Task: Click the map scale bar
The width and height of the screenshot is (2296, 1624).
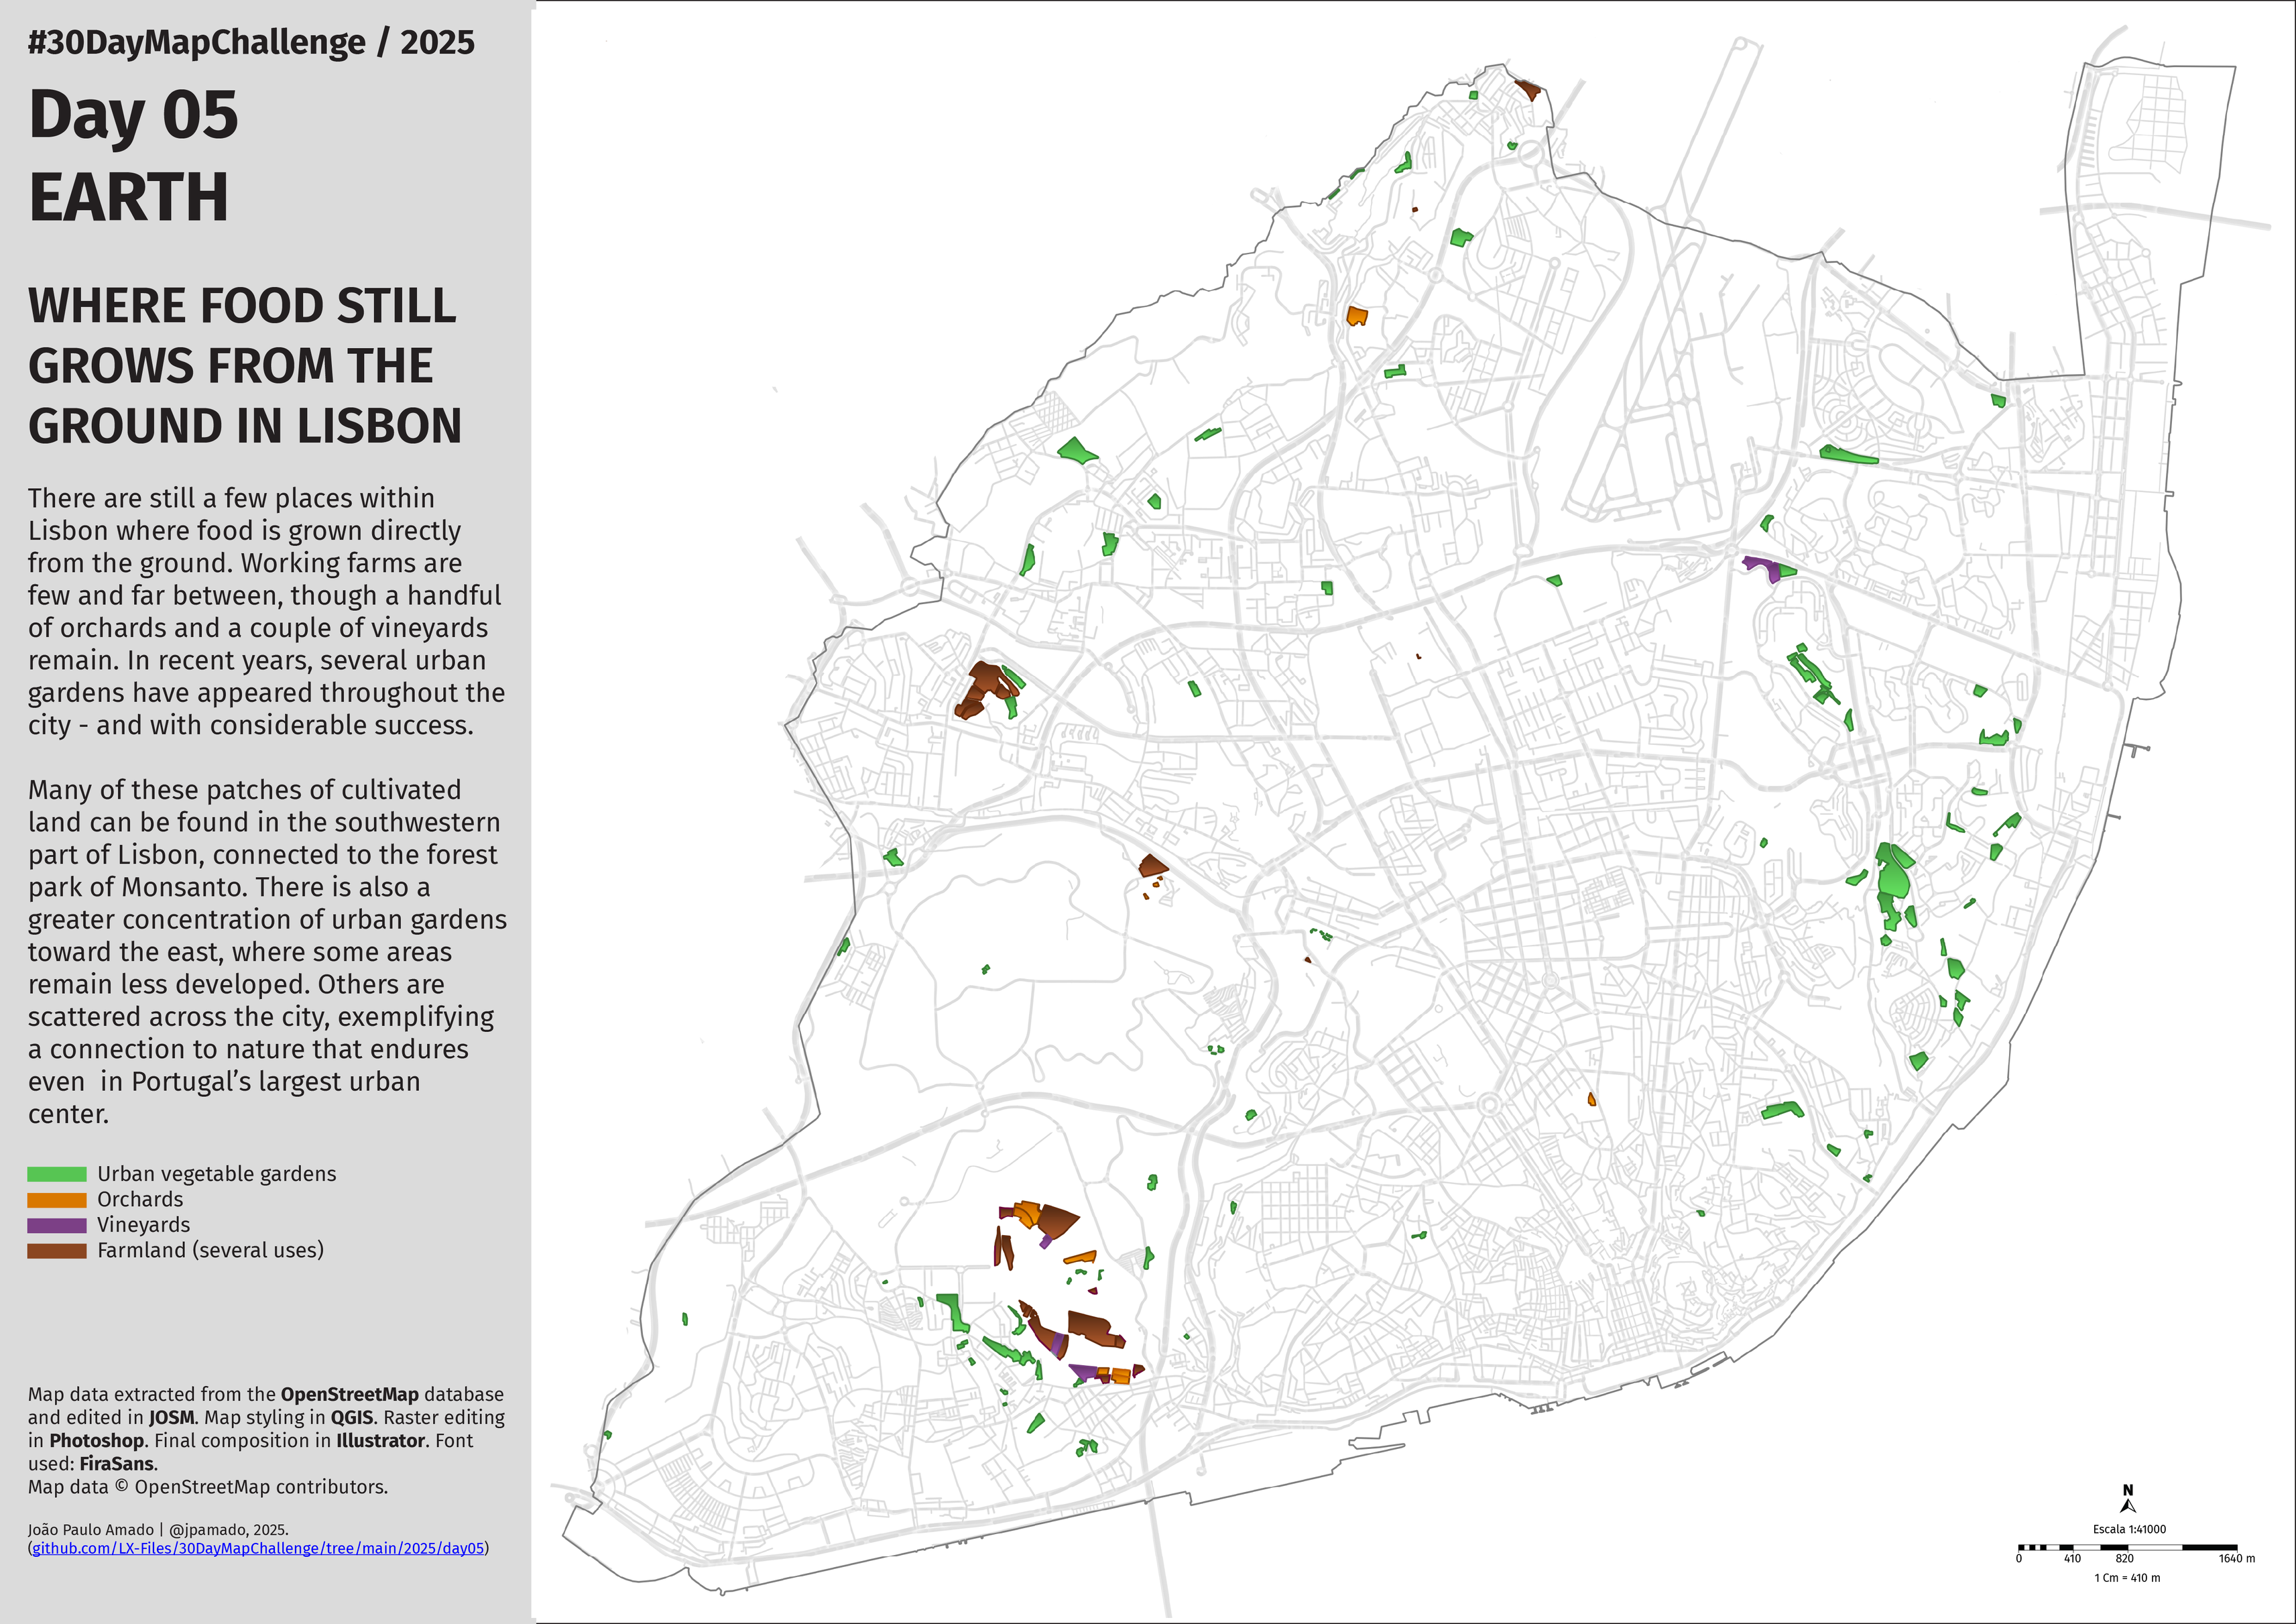Action: tap(2127, 1547)
